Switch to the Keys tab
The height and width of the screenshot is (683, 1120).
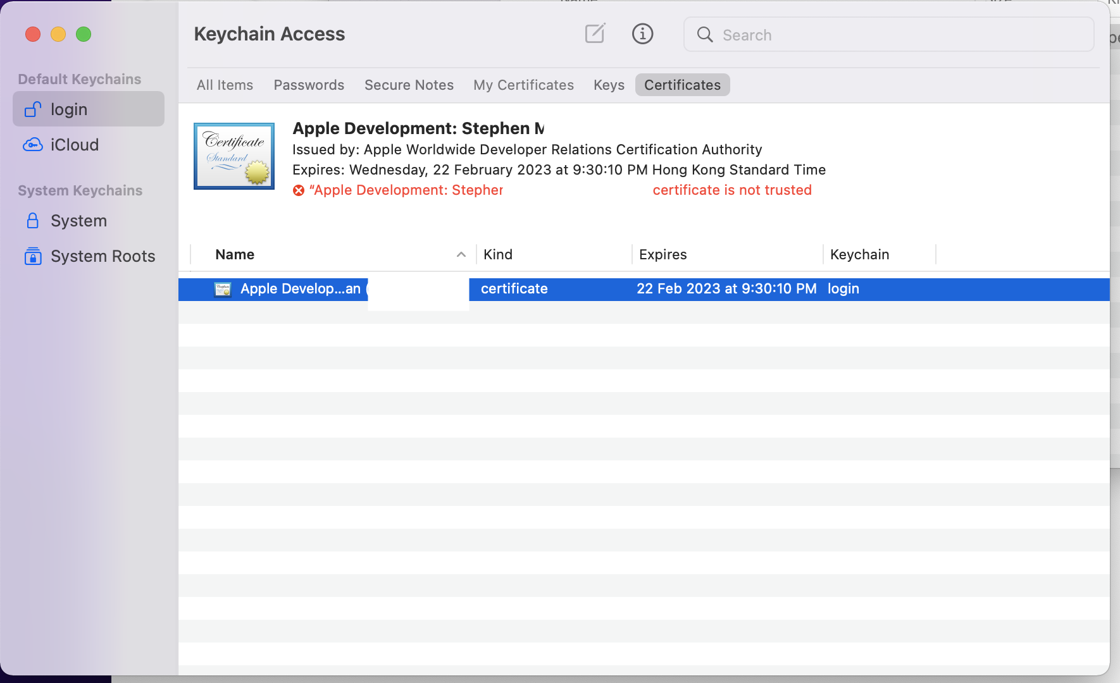609,85
